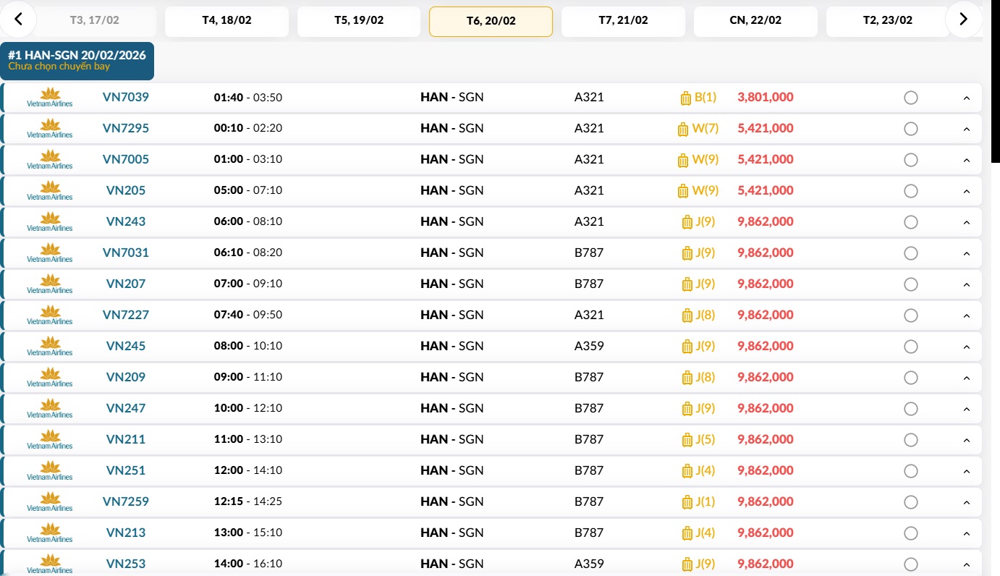Show later dates with right arrow
This screenshot has height=576, width=1000.
963,20
